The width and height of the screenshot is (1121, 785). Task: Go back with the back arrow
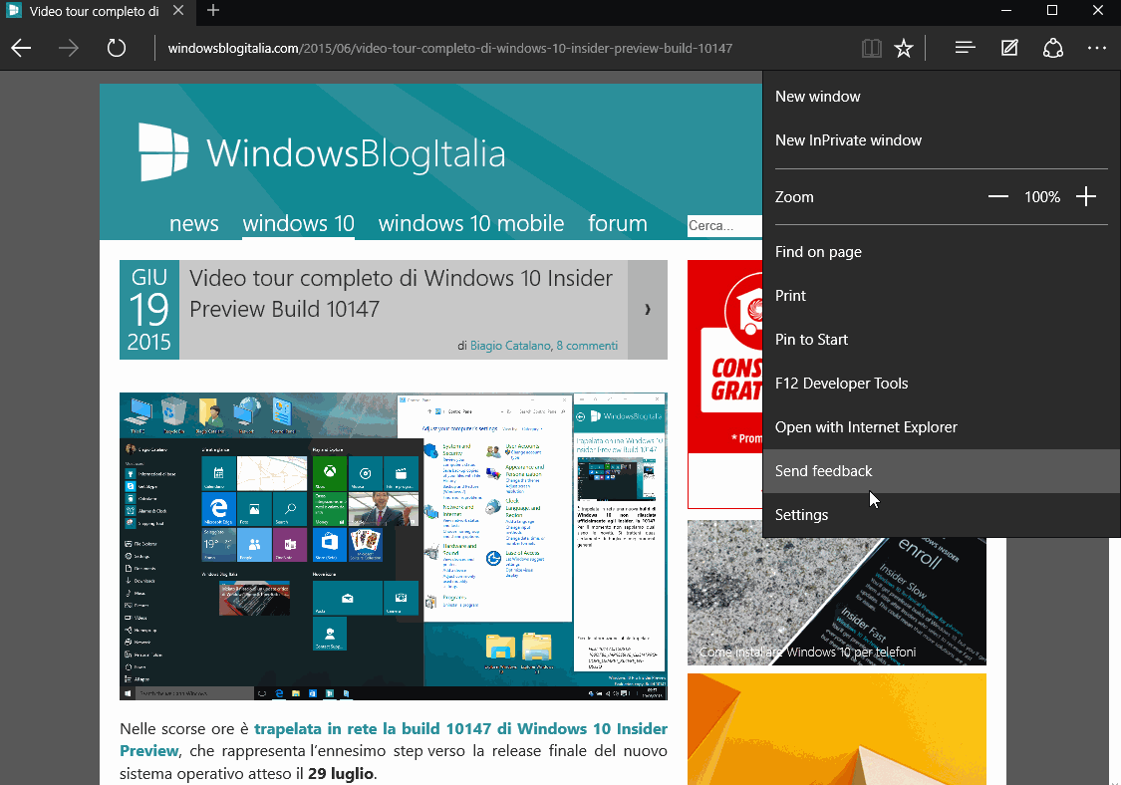pyautogui.click(x=22, y=48)
